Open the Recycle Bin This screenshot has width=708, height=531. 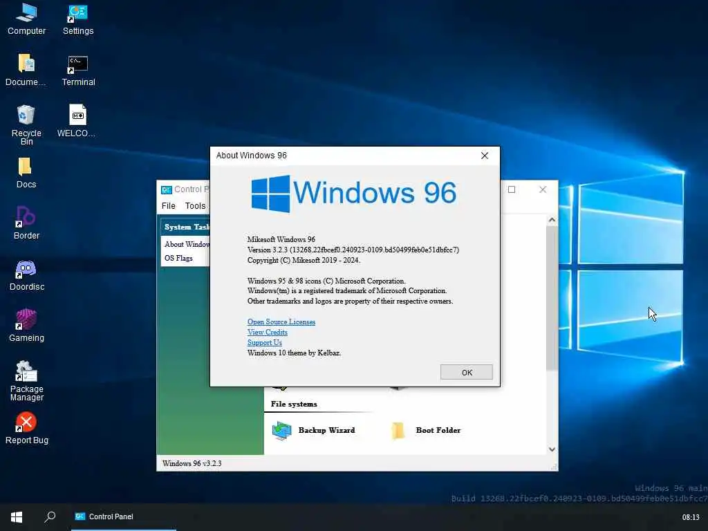pyautogui.click(x=26, y=124)
